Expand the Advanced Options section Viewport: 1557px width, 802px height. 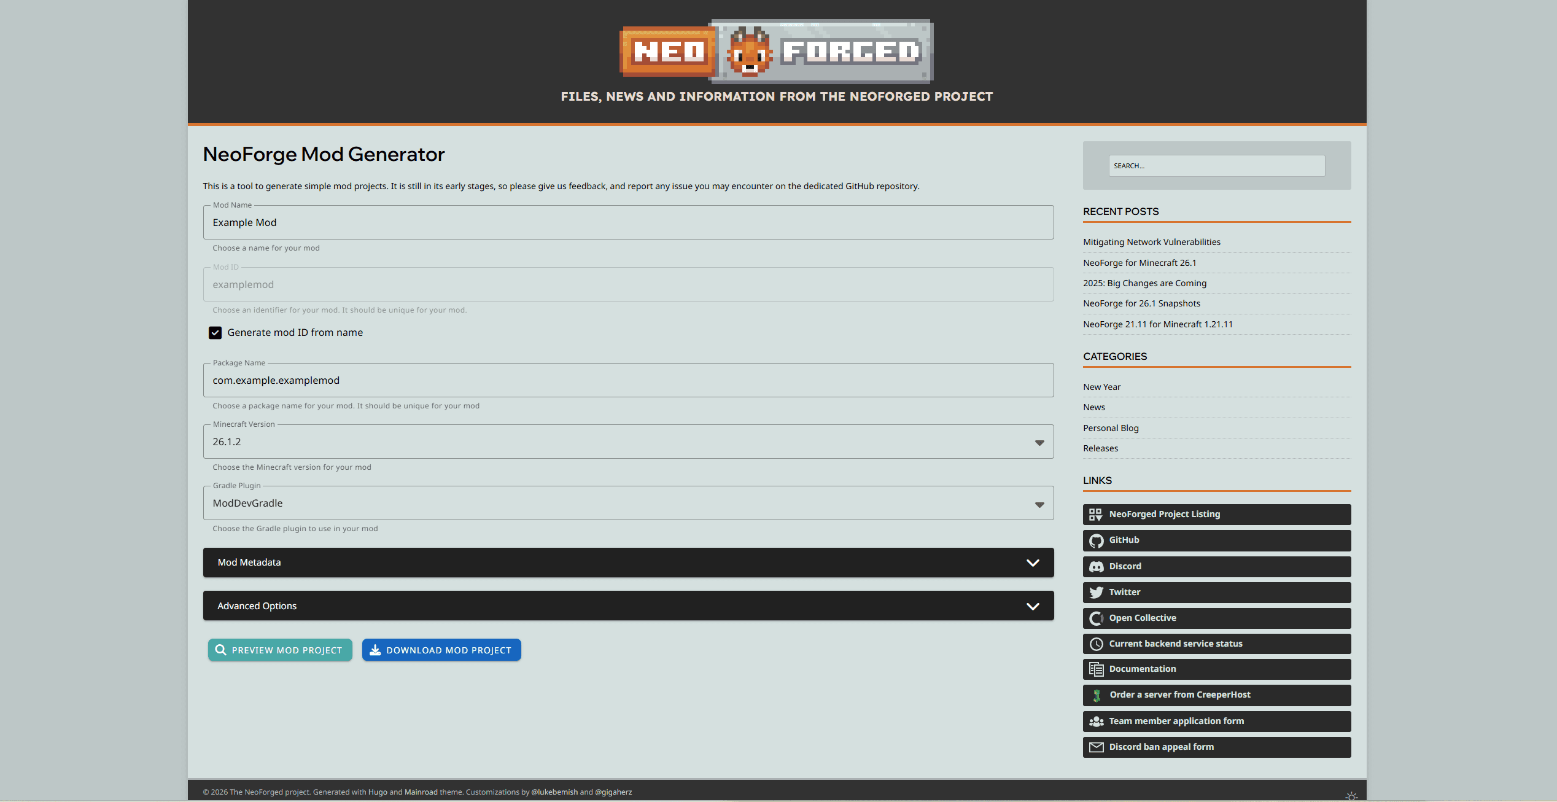pyautogui.click(x=628, y=605)
